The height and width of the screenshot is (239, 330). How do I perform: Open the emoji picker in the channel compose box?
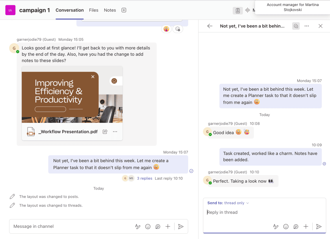click(x=148, y=226)
